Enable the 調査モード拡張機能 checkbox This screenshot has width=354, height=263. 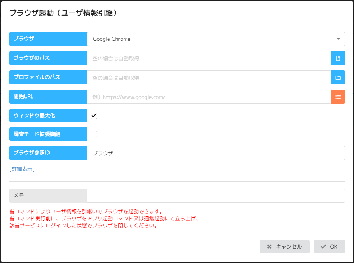point(94,134)
